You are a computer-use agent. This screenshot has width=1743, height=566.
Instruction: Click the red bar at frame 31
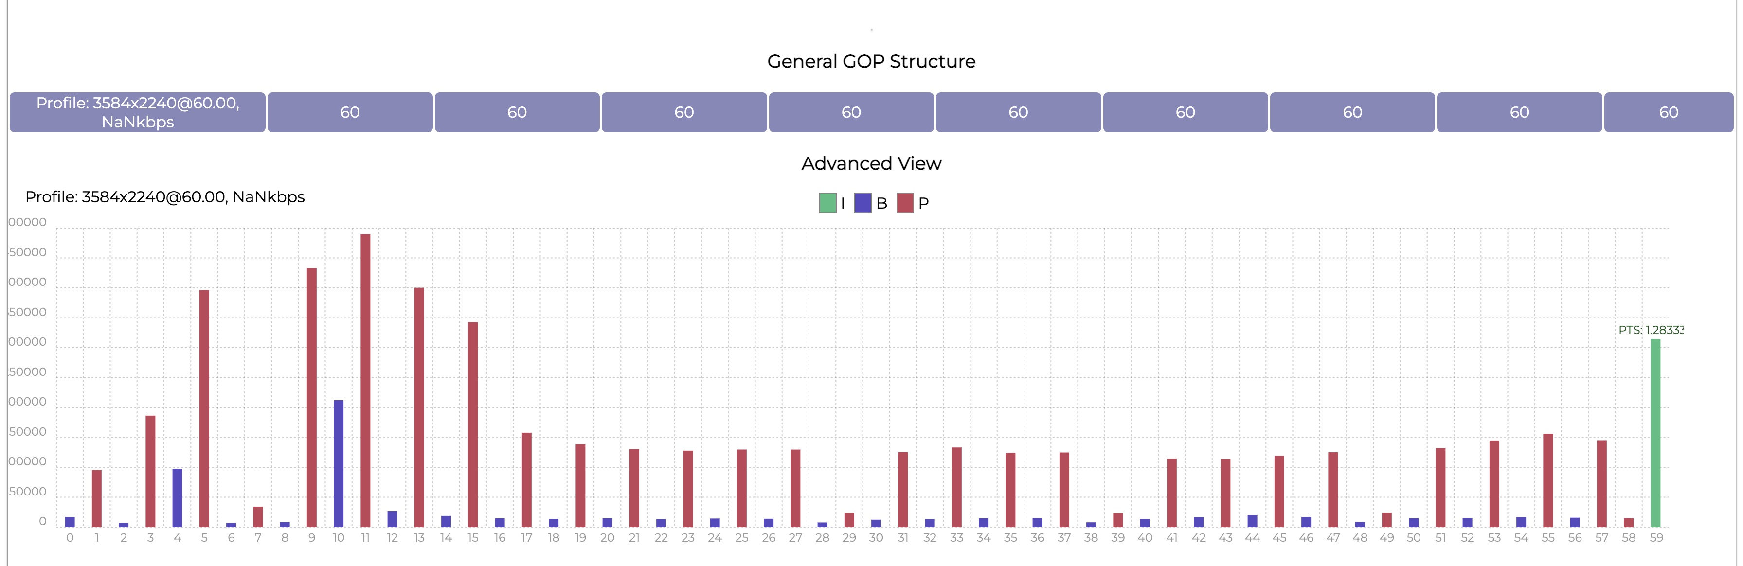click(x=902, y=490)
